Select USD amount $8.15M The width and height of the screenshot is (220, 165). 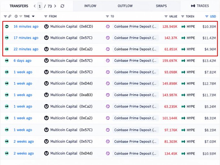pos(210,130)
